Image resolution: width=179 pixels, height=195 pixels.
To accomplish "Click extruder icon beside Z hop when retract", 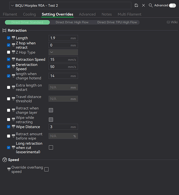I will 14,45.
